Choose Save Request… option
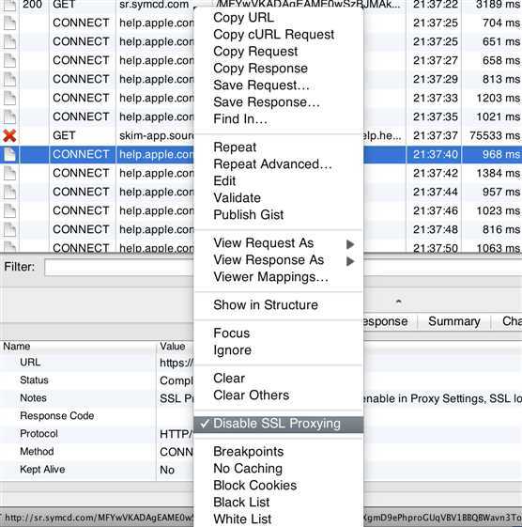This screenshot has width=522, height=527. 261,85
